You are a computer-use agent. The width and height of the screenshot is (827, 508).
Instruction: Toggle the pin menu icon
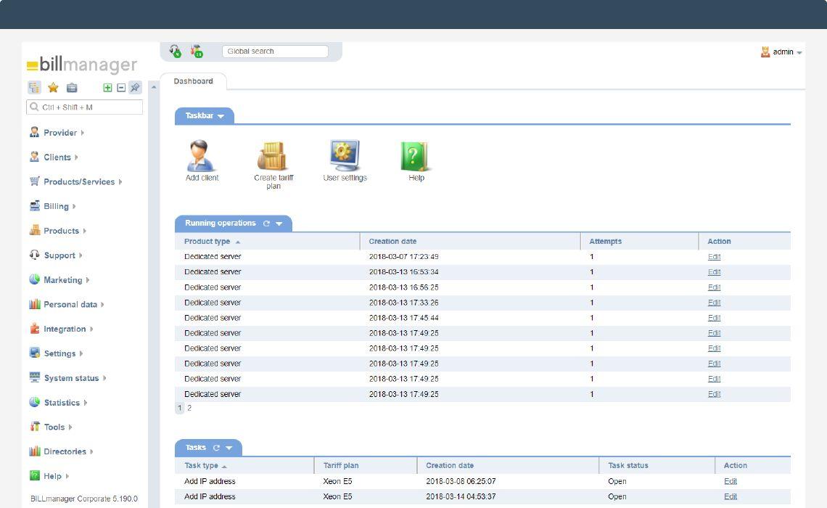point(135,88)
